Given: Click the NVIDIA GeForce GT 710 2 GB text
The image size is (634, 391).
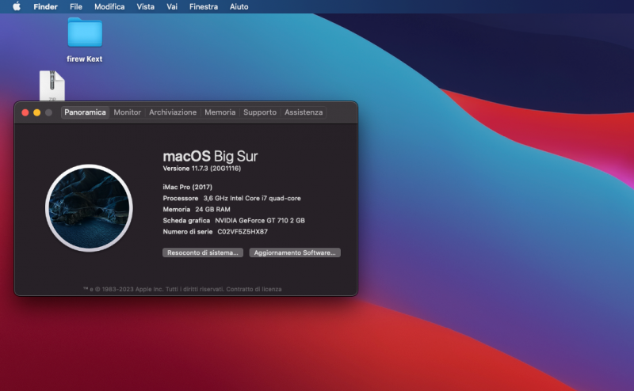Looking at the screenshot, I should [260, 221].
